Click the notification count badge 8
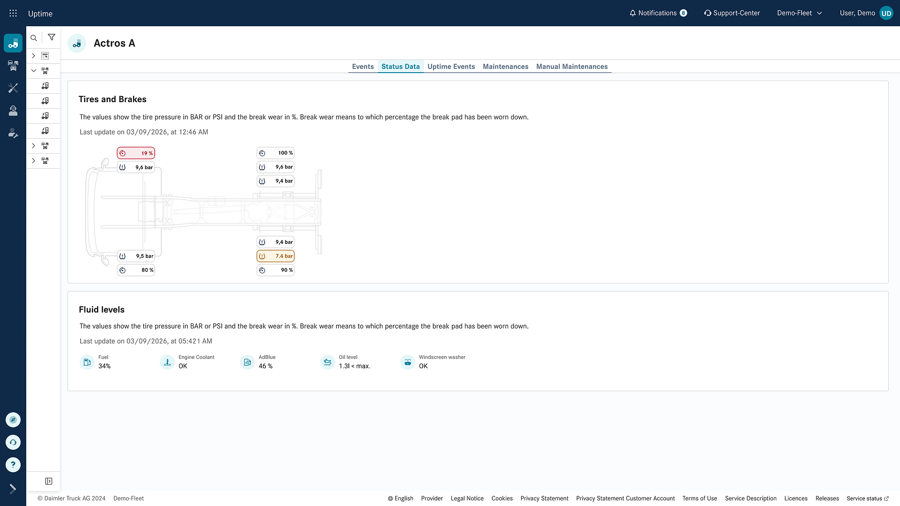900x506 pixels. click(683, 13)
